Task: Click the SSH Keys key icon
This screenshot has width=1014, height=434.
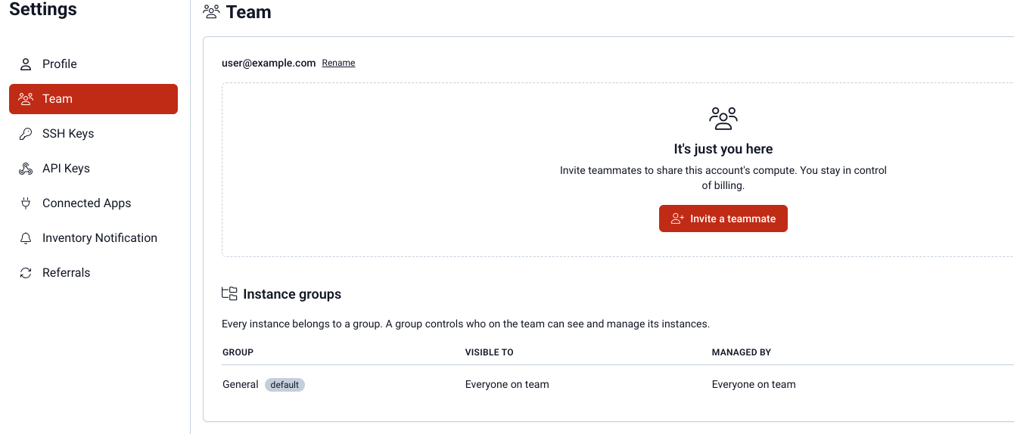Action: point(26,134)
